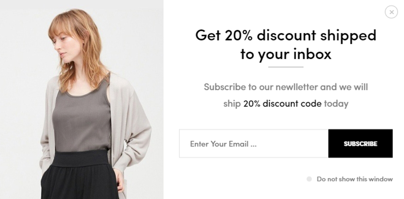Close the discount popup with the X icon
Viewport: 404px width, 199px height.
(391, 12)
